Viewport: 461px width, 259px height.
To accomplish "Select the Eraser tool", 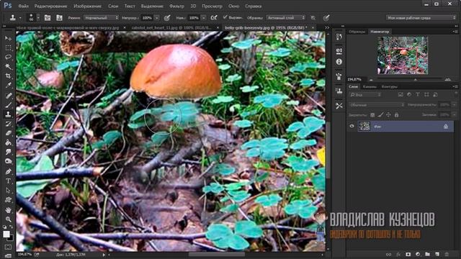I will click(8, 133).
